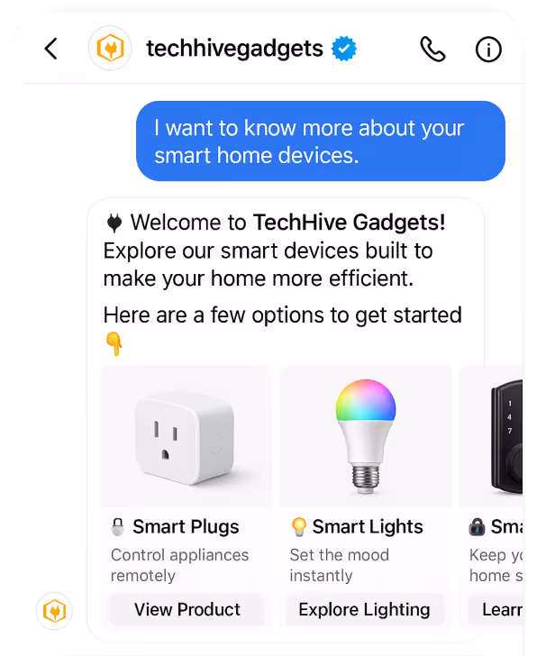Select the Smart Lights card title
Image resolution: width=555 pixels, height=656 pixels.
pos(368,527)
